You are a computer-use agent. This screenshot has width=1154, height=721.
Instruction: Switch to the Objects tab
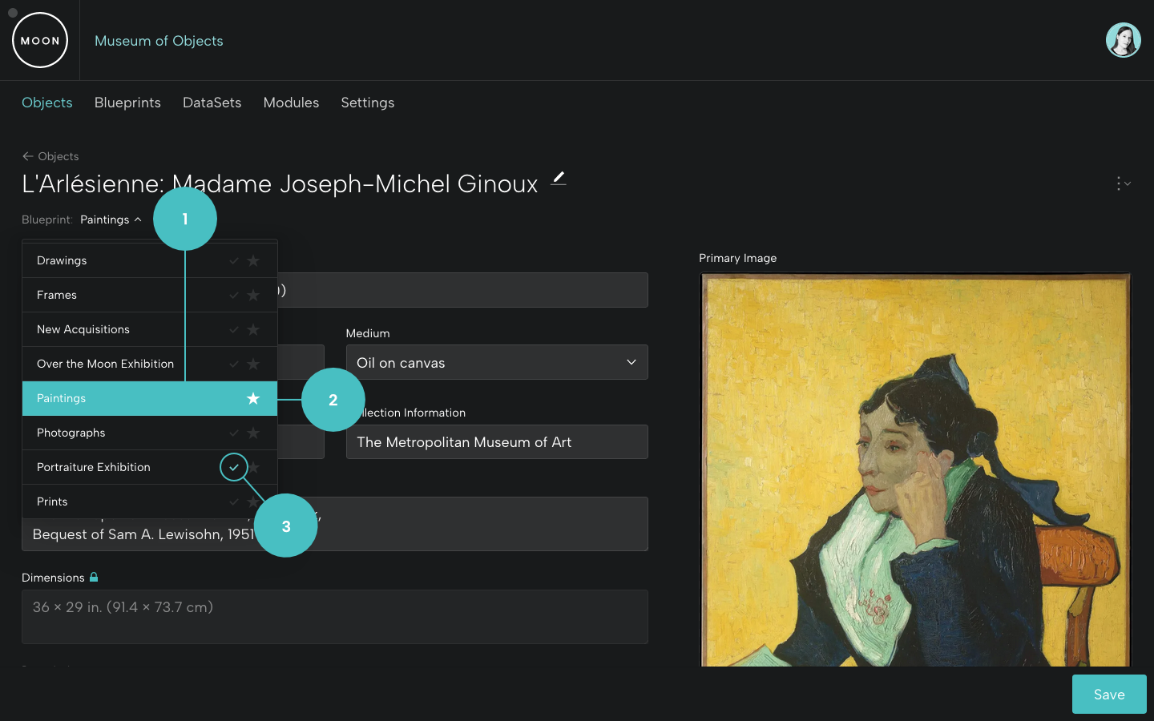[x=47, y=103]
